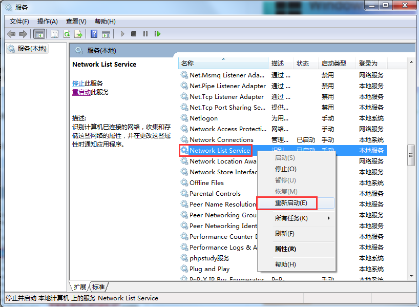Click the Stop service square icon
Screen dimensions: 419x307
[x=134, y=34]
